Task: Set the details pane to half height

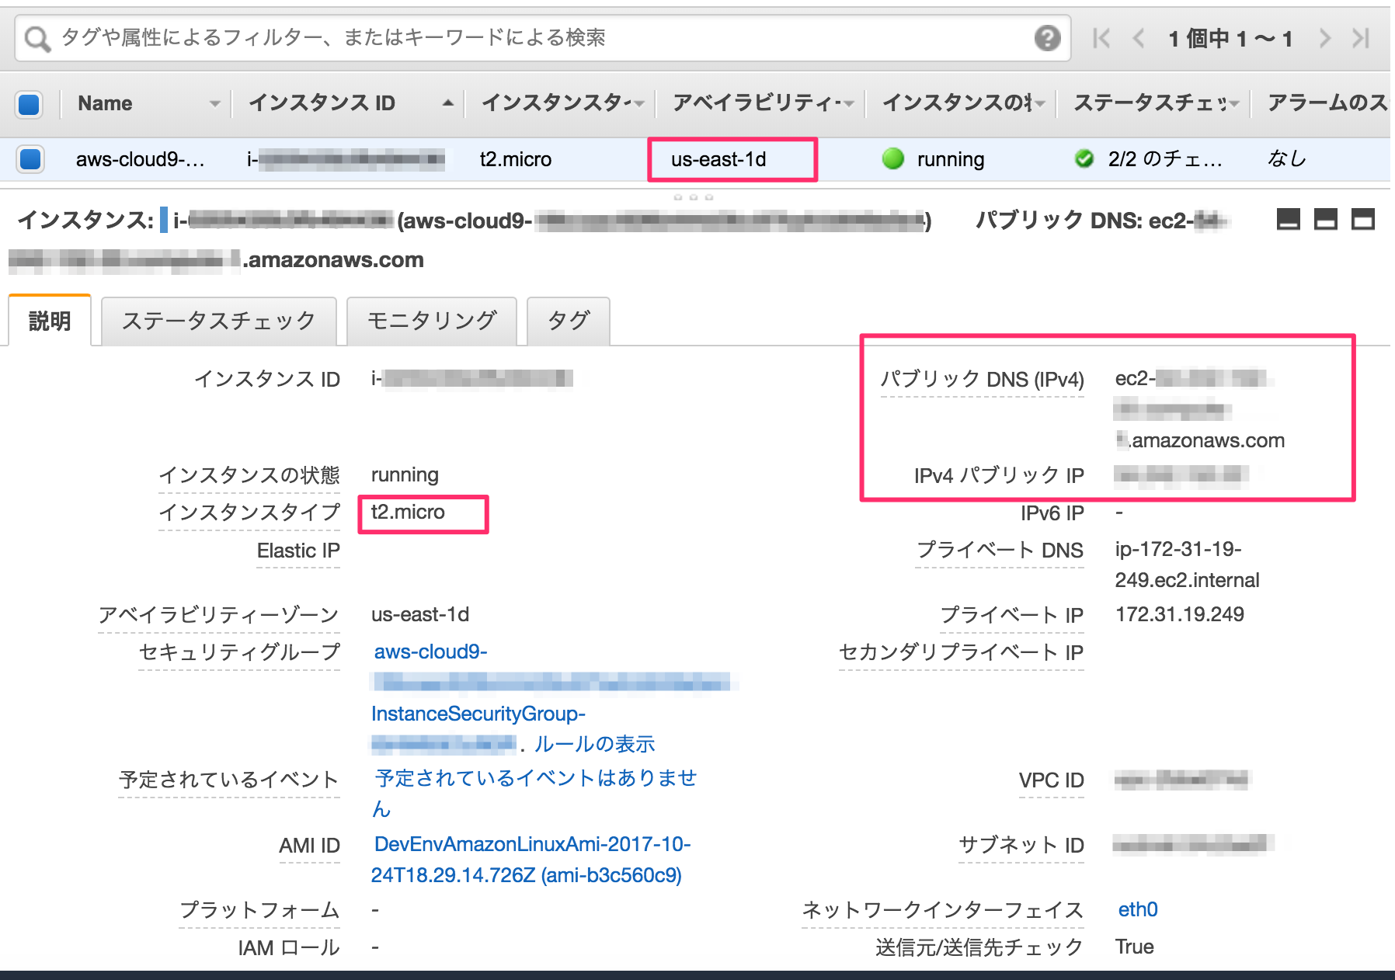Action: [x=1325, y=220]
